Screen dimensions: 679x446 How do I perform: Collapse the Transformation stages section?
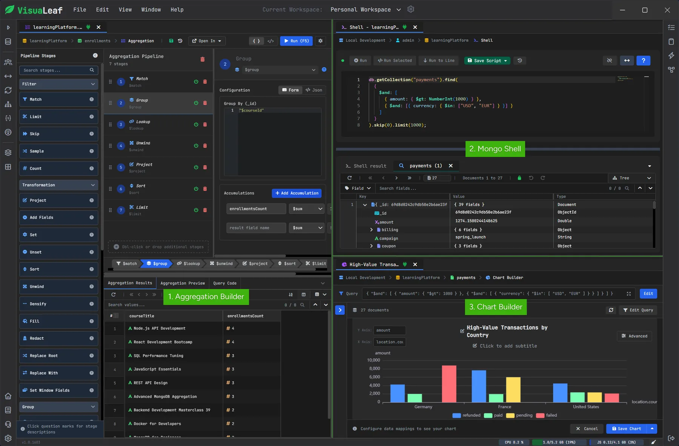[x=58, y=185]
